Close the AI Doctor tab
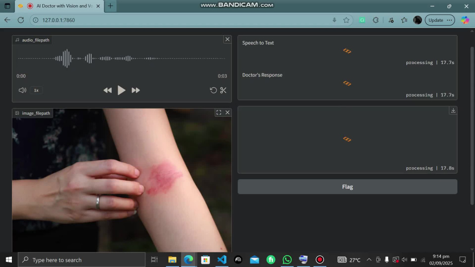This screenshot has height=267, width=475. coord(98,6)
